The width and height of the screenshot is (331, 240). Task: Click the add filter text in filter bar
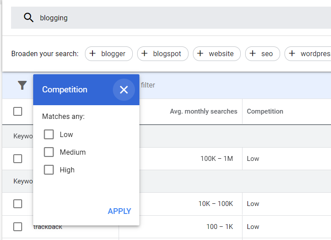(x=148, y=85)
